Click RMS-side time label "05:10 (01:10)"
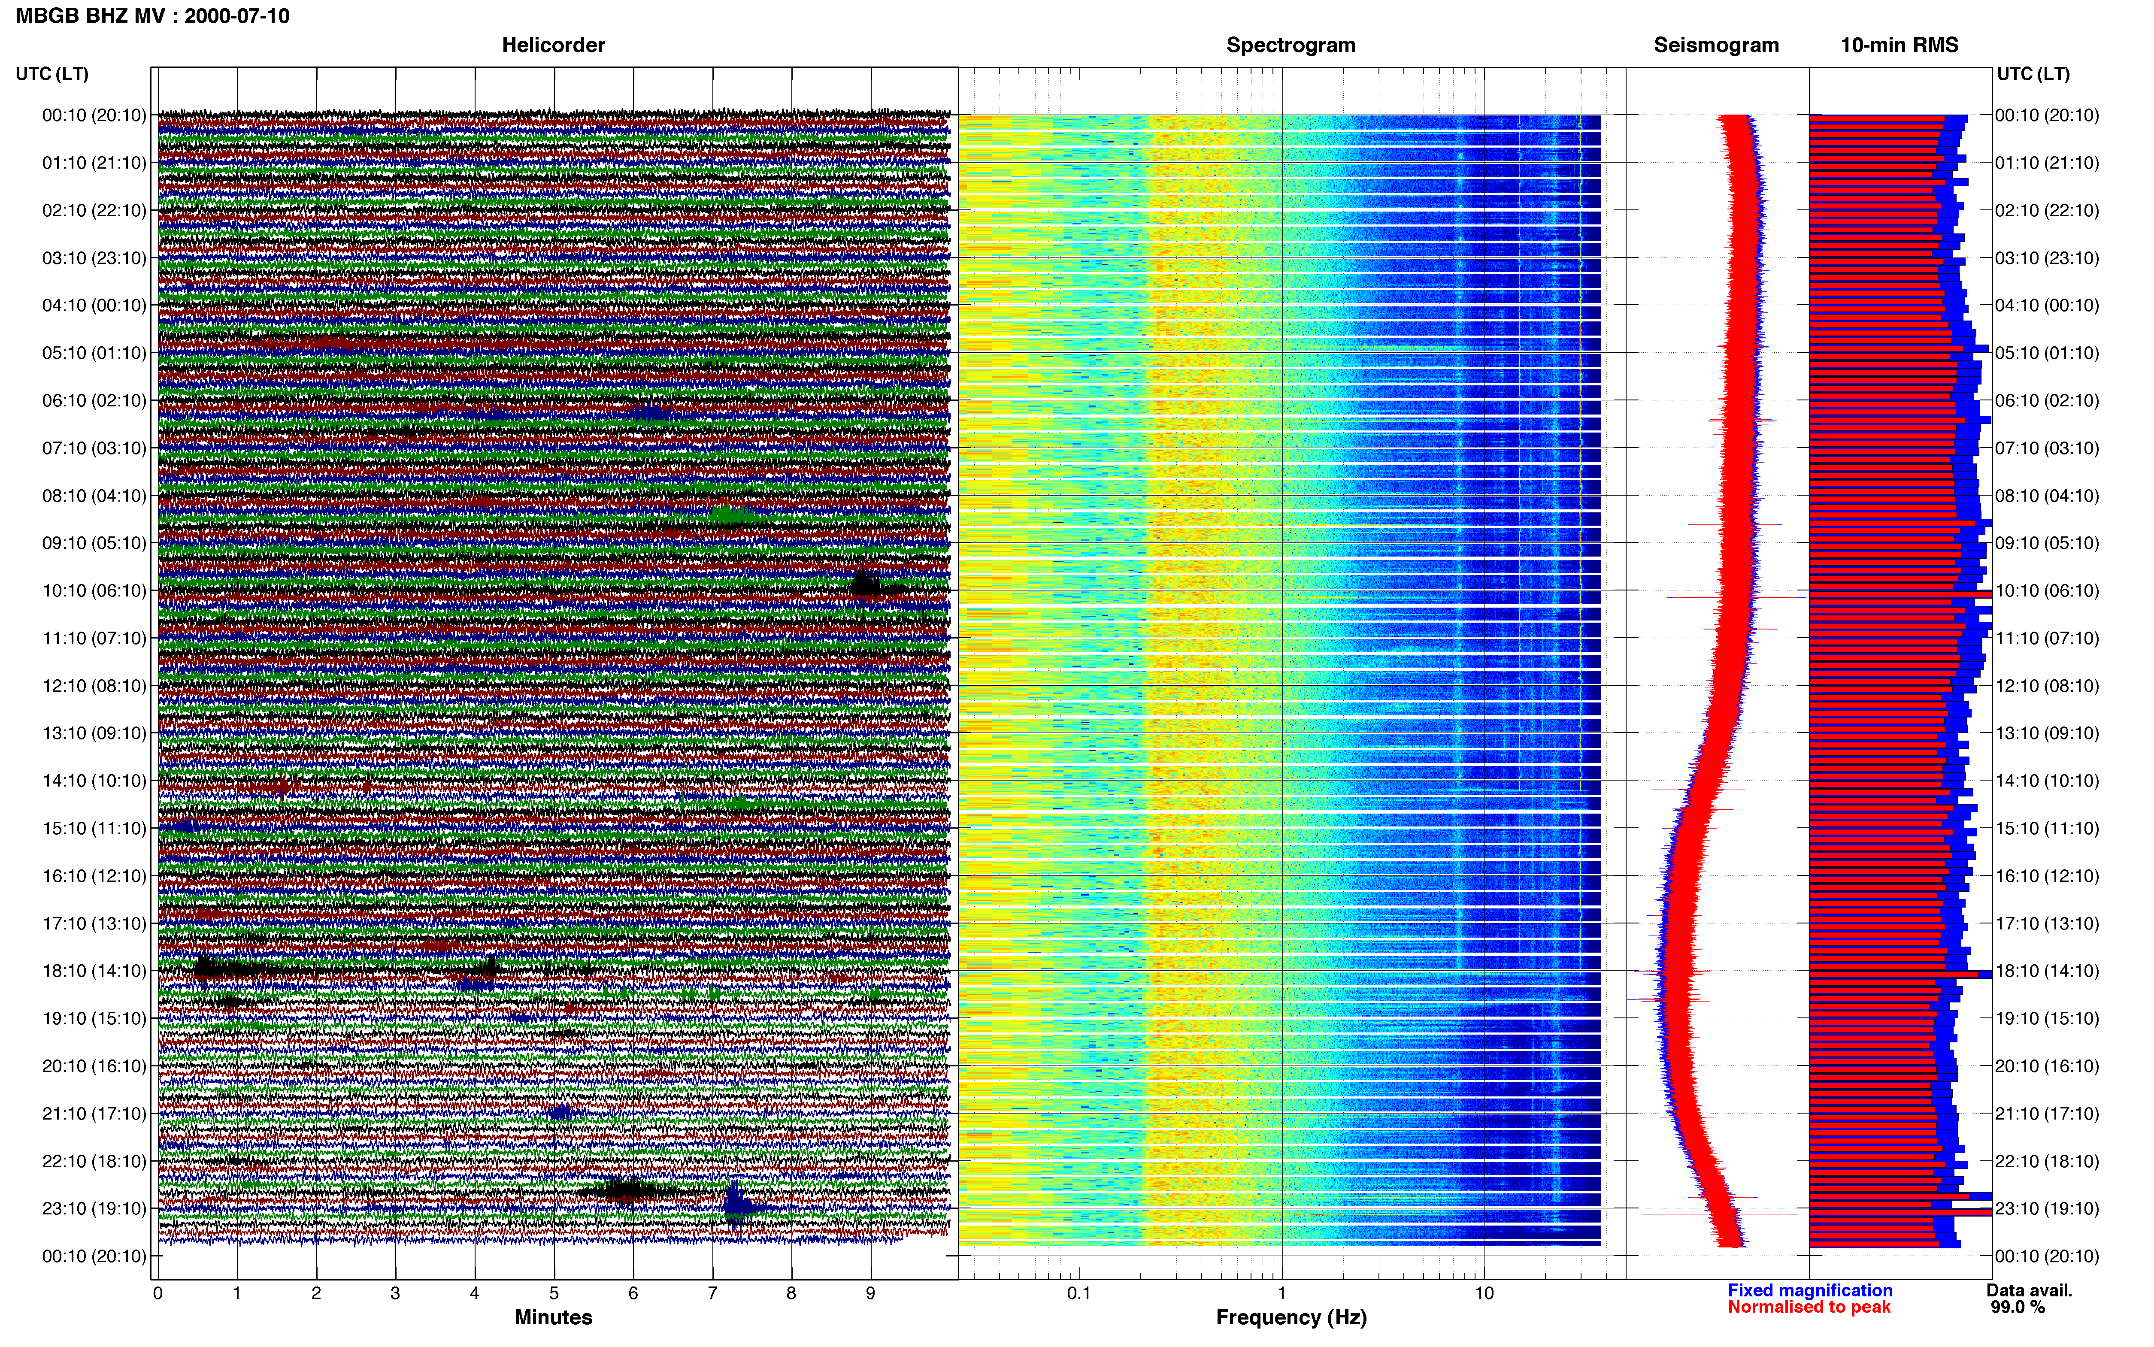2154x1347 pixels. [2047, 353]
